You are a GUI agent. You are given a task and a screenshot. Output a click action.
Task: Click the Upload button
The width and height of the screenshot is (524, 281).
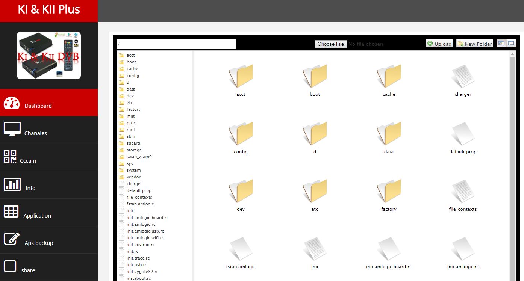[x=439, y=44]
